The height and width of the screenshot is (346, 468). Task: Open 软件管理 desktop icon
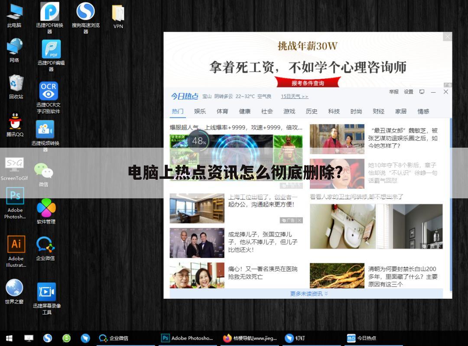point(46,211)
